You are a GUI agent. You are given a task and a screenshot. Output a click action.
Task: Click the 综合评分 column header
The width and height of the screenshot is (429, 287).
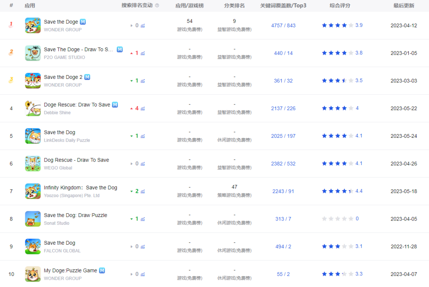pyautogui.click(x=340, y=6)
